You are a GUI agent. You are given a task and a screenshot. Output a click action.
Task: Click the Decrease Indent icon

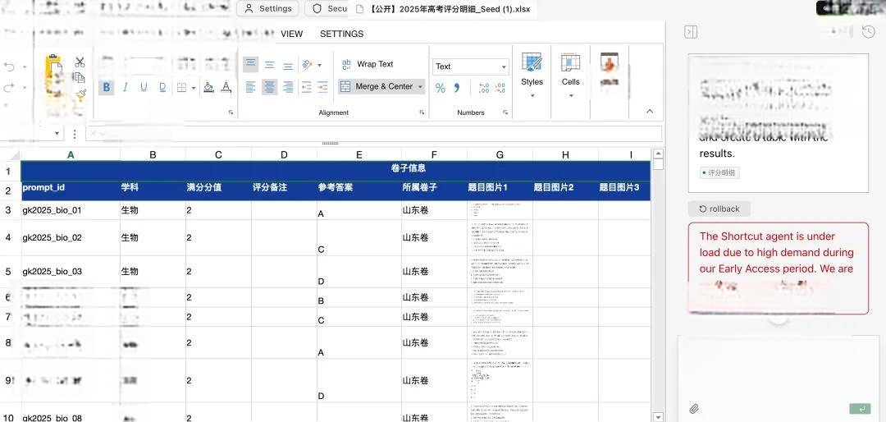click(306, 87)
